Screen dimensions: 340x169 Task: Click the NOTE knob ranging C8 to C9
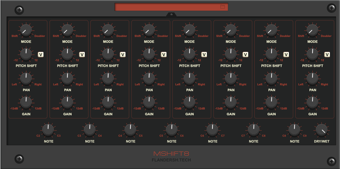pyautogui.click(x=294, y=130)
